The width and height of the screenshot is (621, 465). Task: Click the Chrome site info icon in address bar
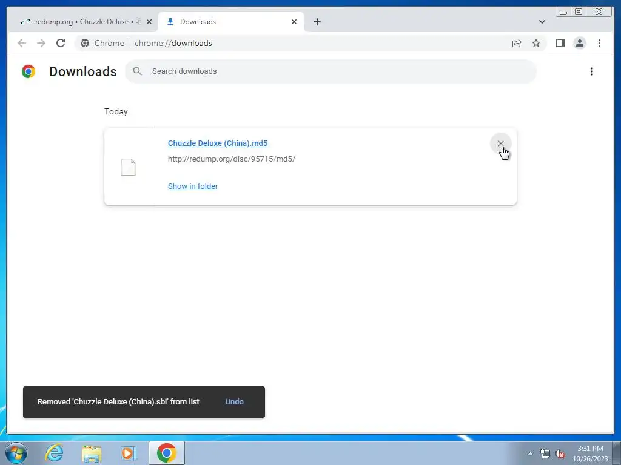point(85,43)
